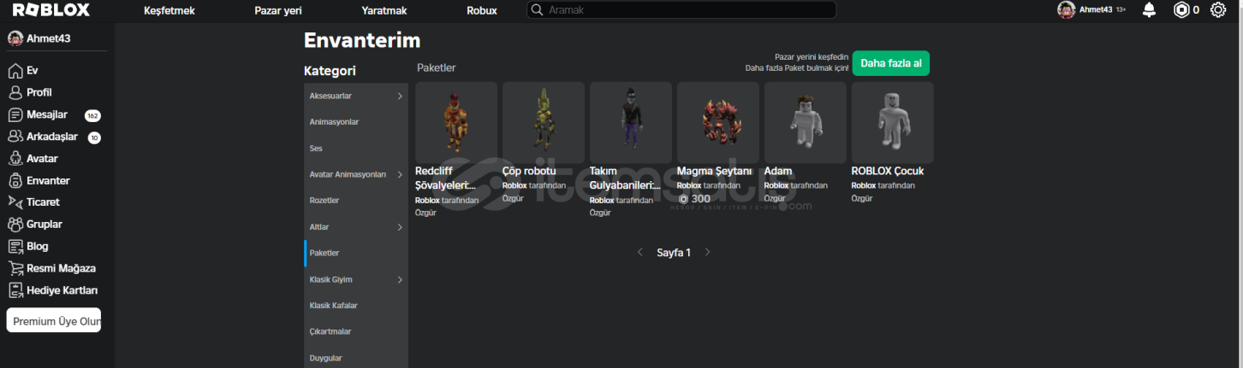Open the Robux balance icon
Viewport: 1243px width, 368px height.
click(1181, 10)
